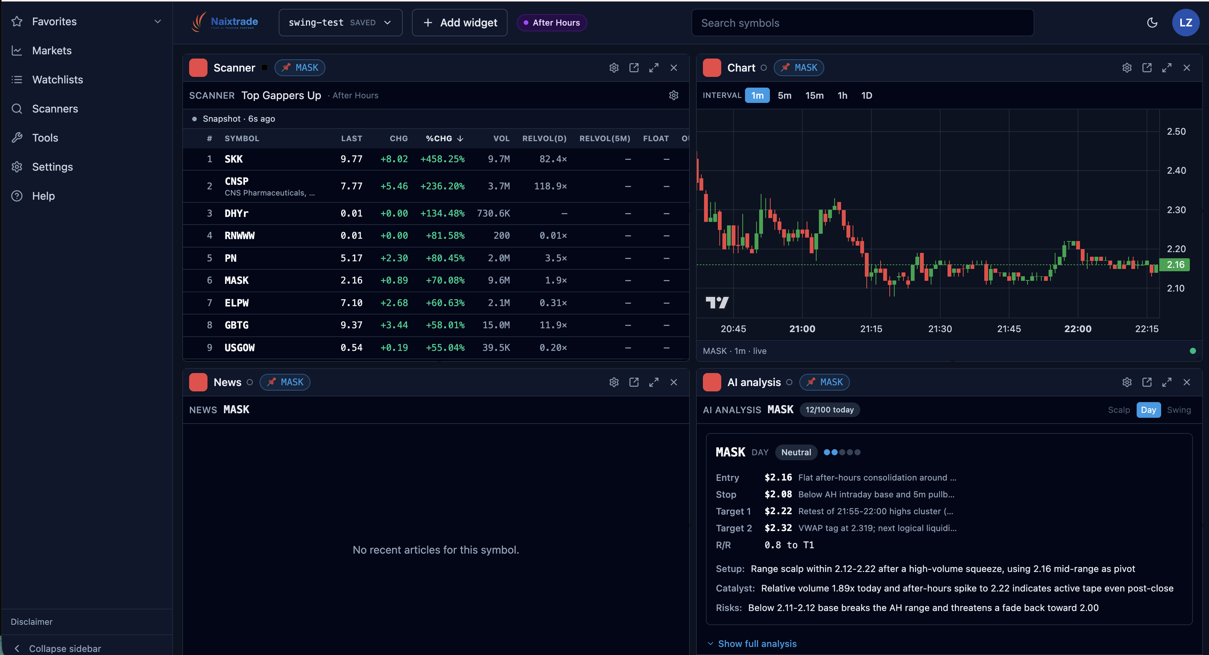The width and height of the screenshot is (1209, 655).
Task: Open LZ user avatar menu
Action: pos(1186,23)
